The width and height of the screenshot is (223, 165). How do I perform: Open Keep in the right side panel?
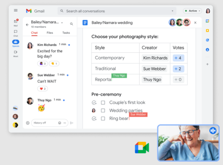pos(207,30)
